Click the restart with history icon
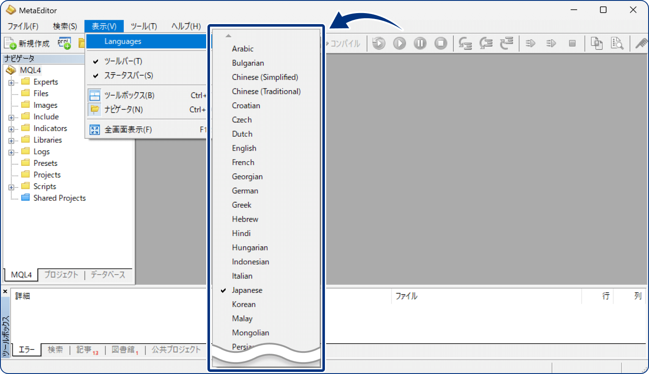Screen dimensions: 649x374 click(379, 43)
